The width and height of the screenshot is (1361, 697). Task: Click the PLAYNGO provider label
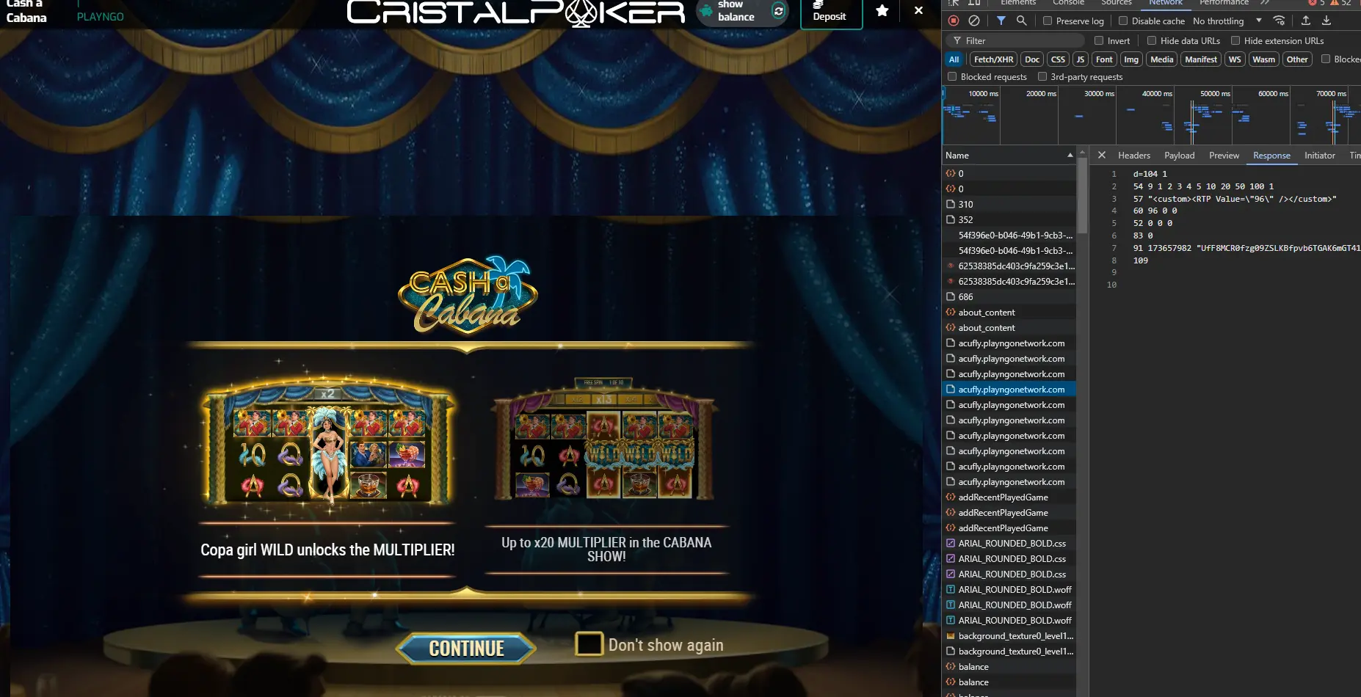[100, 16]
